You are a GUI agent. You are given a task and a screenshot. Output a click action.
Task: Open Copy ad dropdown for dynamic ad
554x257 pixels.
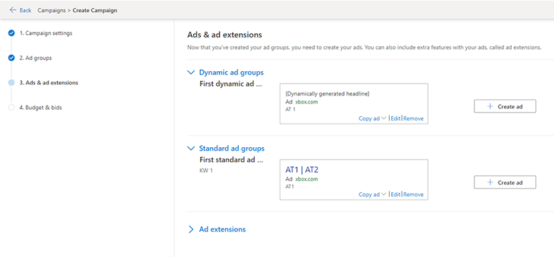373,118
